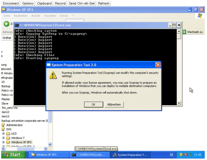Select the Windows 7 folder
Screen dimensions: 207x160
[x=18, y=138]
